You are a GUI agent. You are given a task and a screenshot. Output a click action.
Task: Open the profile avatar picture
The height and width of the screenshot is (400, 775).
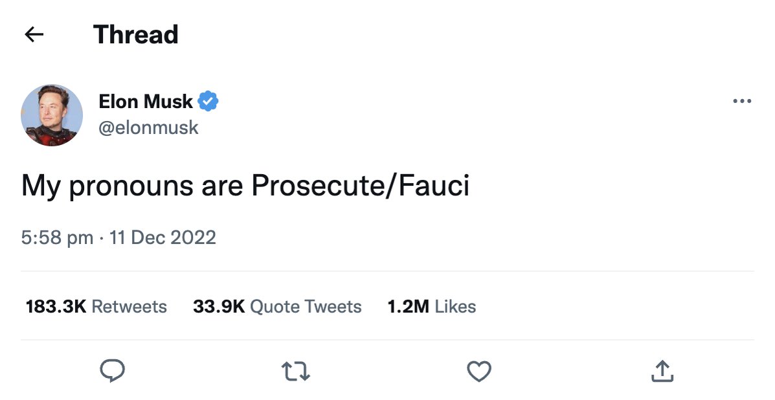(x=52, y=115)
